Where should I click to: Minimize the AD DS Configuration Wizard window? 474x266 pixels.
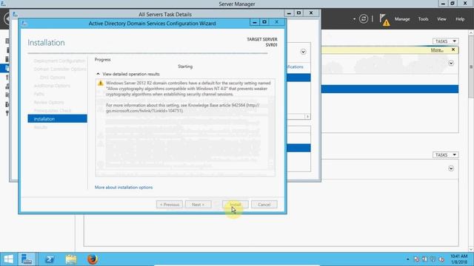click(x=255, y=22)
